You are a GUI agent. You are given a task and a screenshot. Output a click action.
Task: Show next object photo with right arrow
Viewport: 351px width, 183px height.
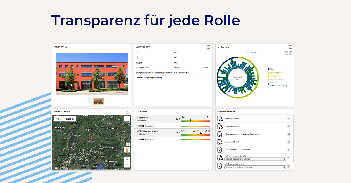[x=130, y=72]
